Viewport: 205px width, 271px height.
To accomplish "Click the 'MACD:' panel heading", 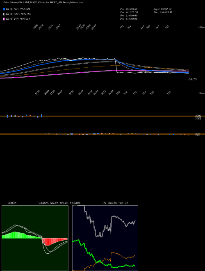I will pyautogui.click(x=12, y=203).
